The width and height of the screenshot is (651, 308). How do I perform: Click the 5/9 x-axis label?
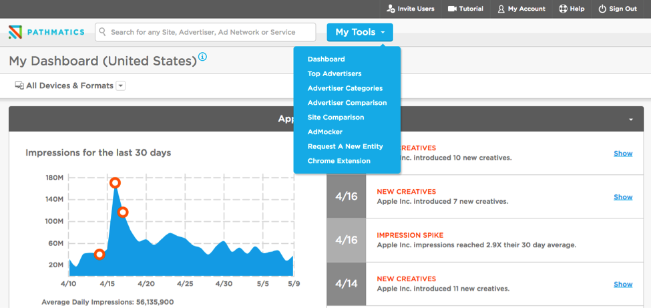click(293, 283)
